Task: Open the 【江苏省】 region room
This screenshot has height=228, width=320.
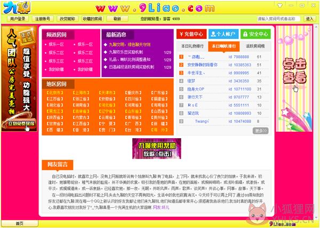Action: click(55, 99)
